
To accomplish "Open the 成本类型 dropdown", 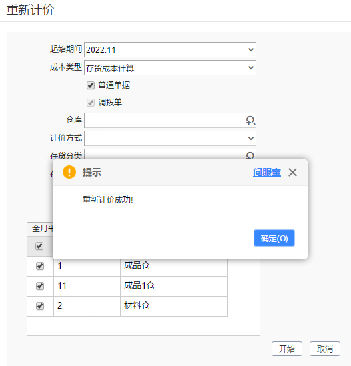I will click(170, 68).
